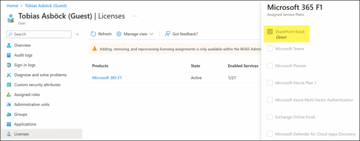Click the Home breadcrumb link
This screenshot has width=360, height=141.
[12, 6]
